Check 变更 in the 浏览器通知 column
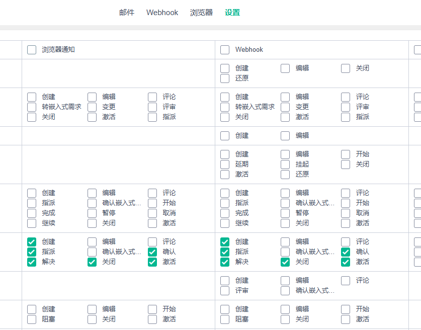 (x=93, y=107)
